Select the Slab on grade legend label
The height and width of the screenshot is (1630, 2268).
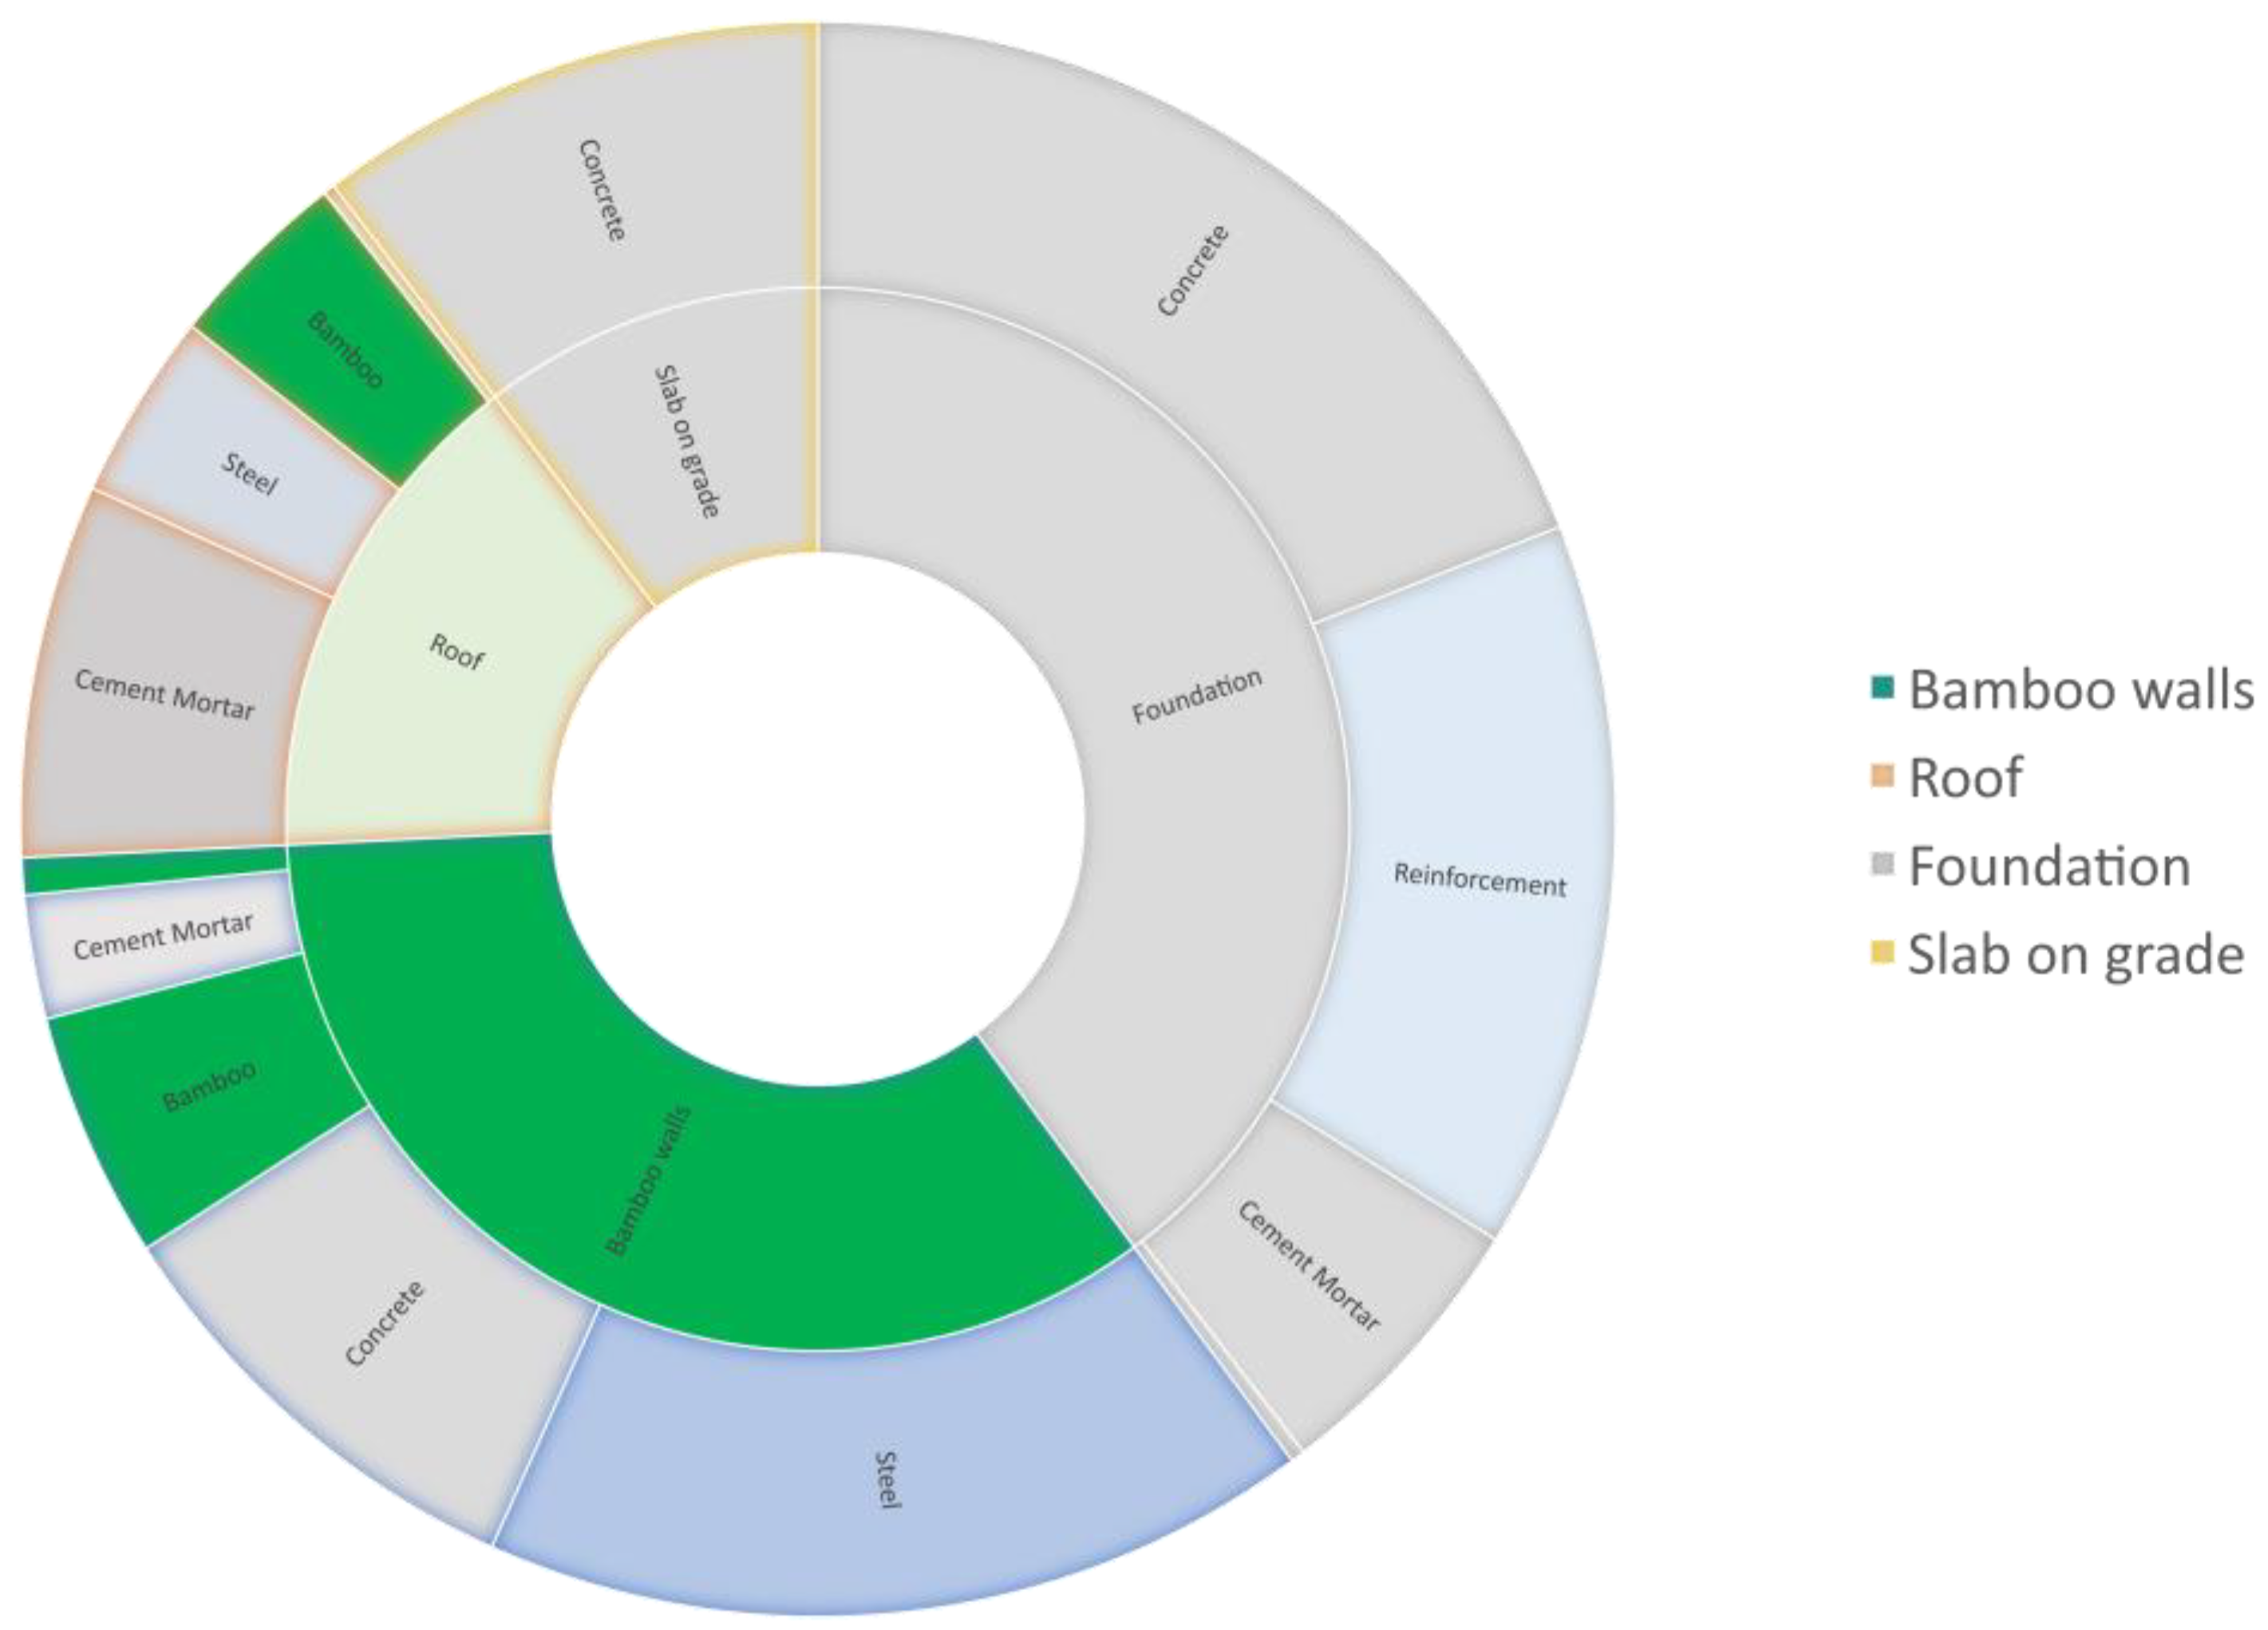(2076, 955)
